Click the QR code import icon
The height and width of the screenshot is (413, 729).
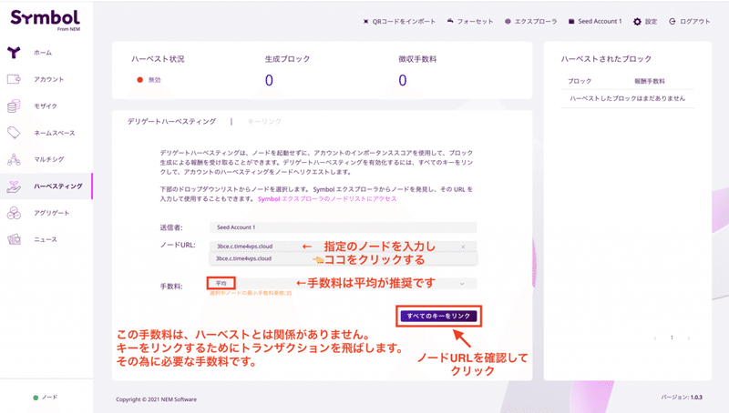(x=366, y=21)
